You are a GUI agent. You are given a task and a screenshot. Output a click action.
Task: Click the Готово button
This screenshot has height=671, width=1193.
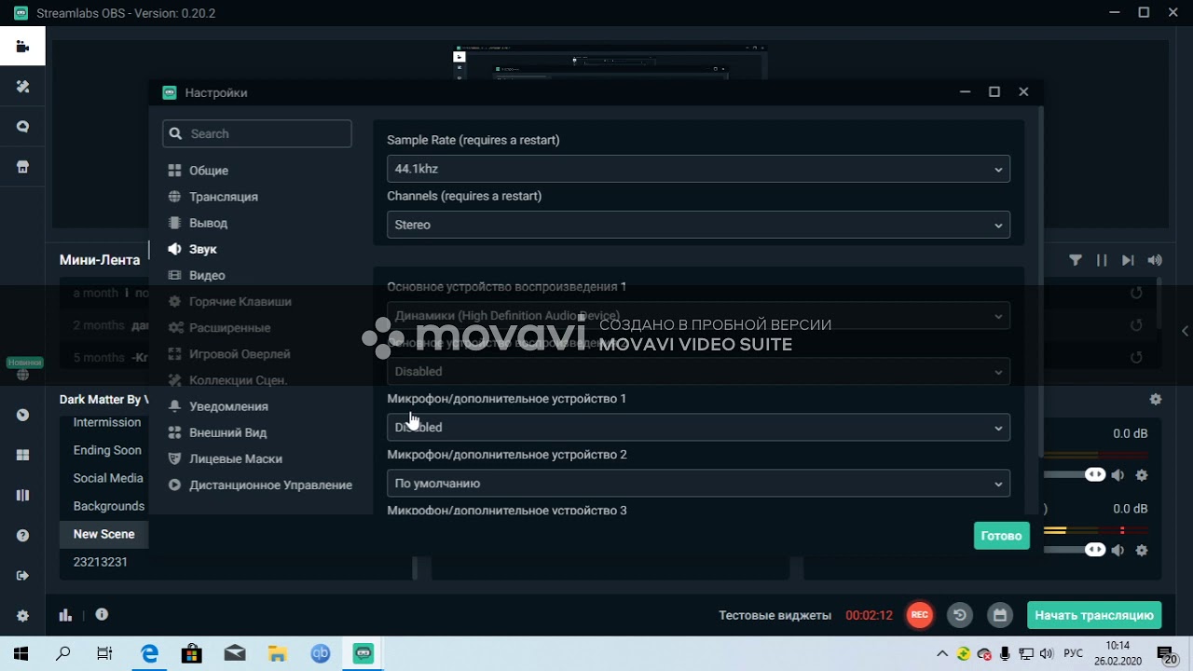(x=1001, y=536)
